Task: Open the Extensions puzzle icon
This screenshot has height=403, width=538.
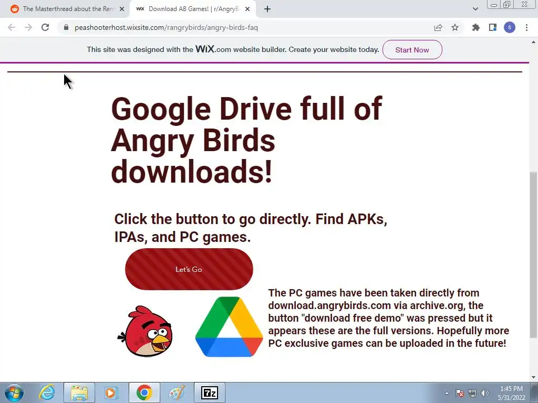Action: 475,27
